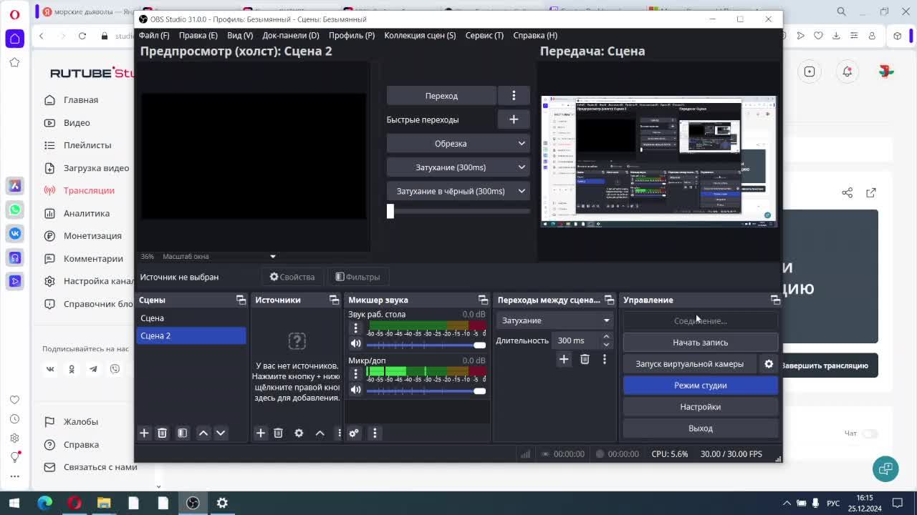The image size is (917, 515).
Task: Remove scene transition trash icon
Action: pos(585,359)
